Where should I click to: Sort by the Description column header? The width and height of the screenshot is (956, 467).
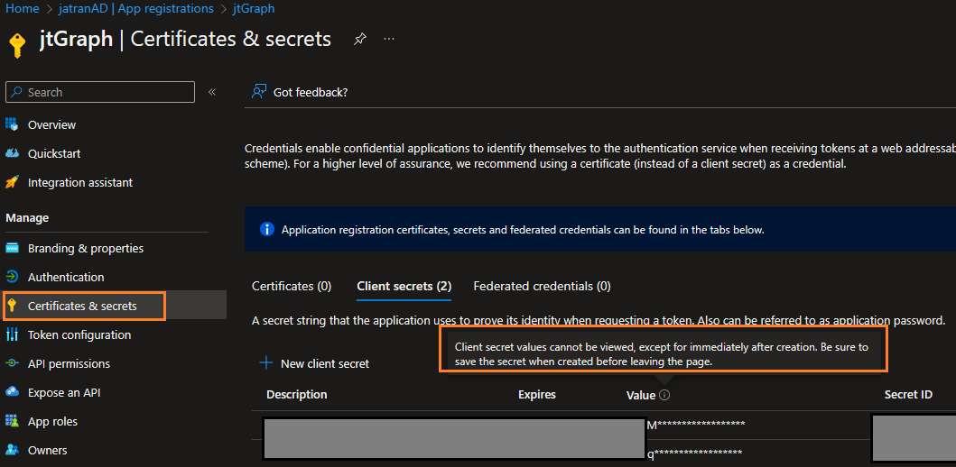click(297, 395)
